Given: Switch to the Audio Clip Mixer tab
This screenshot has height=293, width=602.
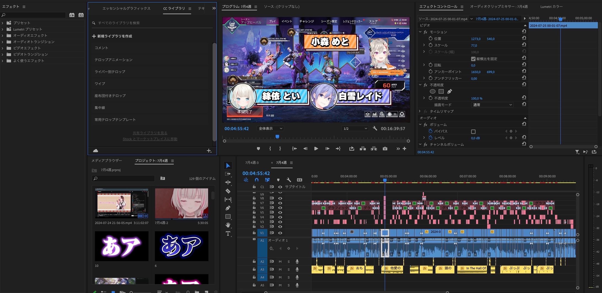Looking at the screenshot, I should (499, 7).
